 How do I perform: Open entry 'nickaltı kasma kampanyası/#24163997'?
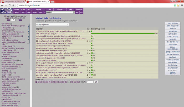tap(52, 77)
